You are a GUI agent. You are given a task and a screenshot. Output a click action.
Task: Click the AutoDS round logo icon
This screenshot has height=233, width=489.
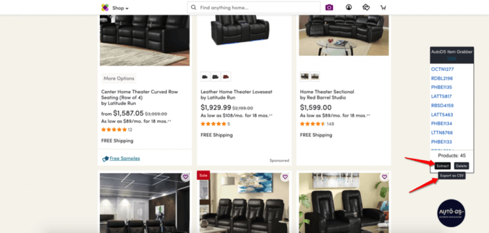click(x=451, y=213)
